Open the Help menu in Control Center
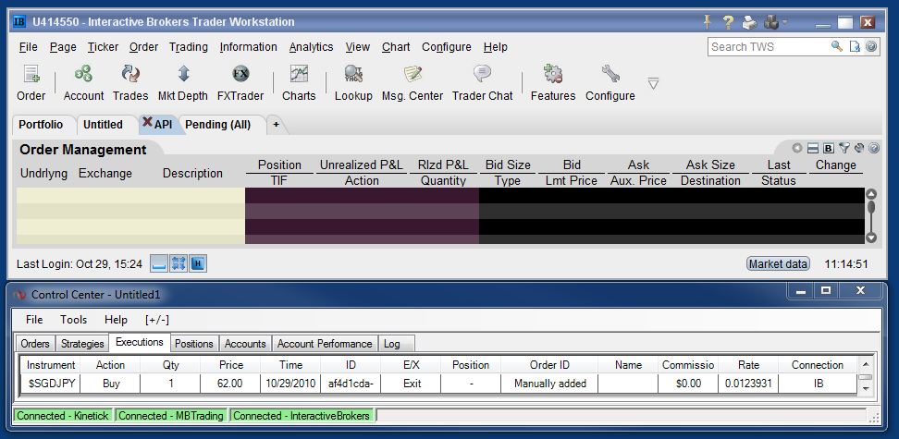The height and width of the screenshot is (439, 899). 116,320
